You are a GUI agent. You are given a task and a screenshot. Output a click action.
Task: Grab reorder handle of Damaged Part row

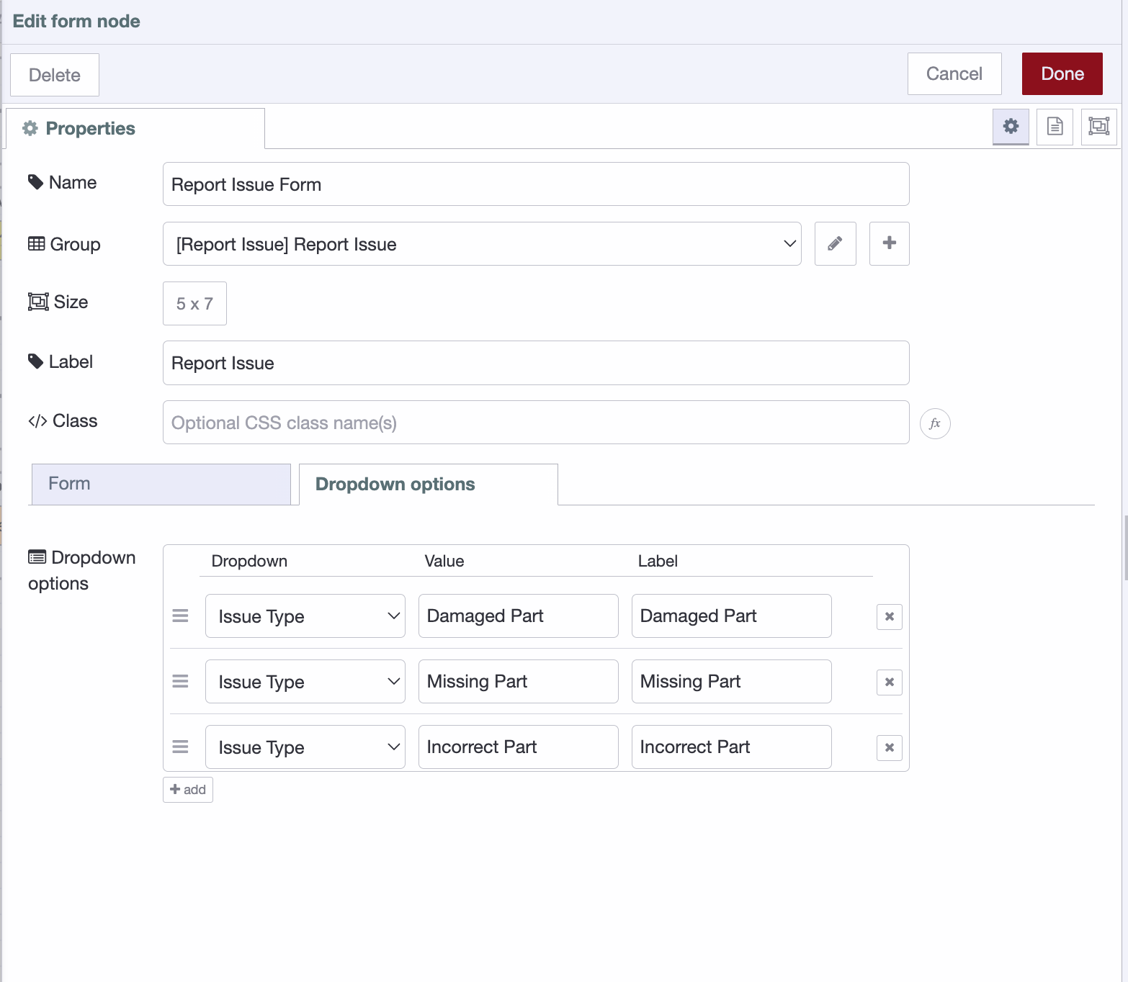pyautogui.click(x=180, y=616)
